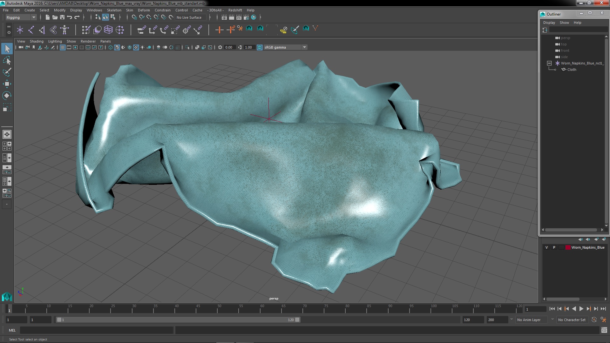Click the Redo arrow icon

pyautogui.click(x=77, y=17)
